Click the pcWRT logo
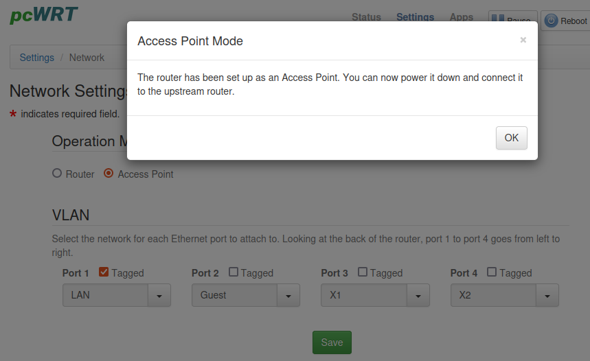Image resolution: width=590 pixels, height=361 pixels. 44,15
